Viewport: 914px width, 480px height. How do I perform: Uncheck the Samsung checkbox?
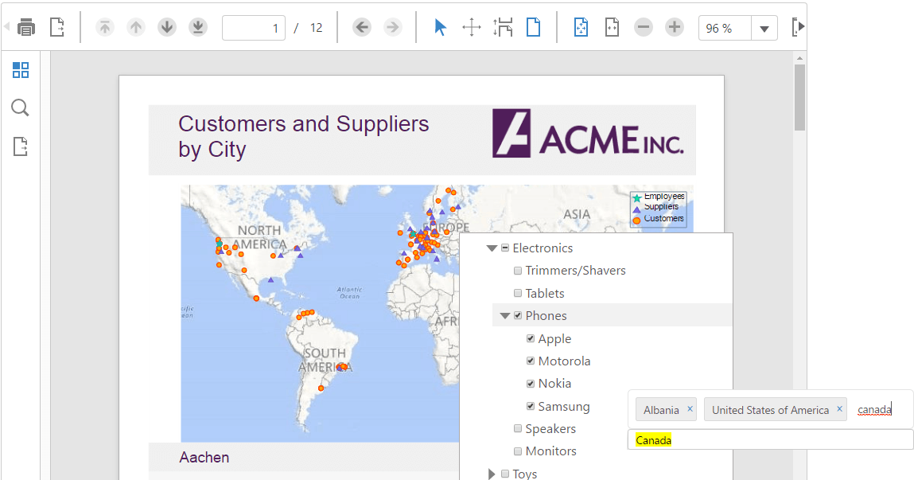click(530, 405)
